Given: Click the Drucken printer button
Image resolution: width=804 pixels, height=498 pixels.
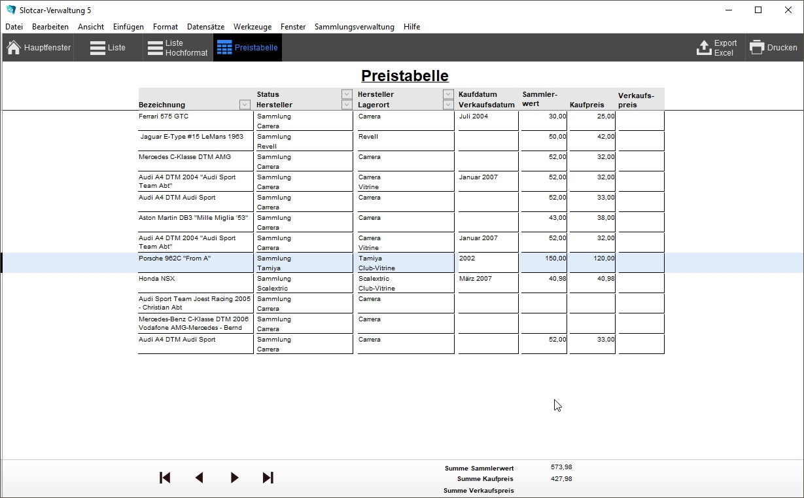Looking at the screenshot, I should coord(774,48).
